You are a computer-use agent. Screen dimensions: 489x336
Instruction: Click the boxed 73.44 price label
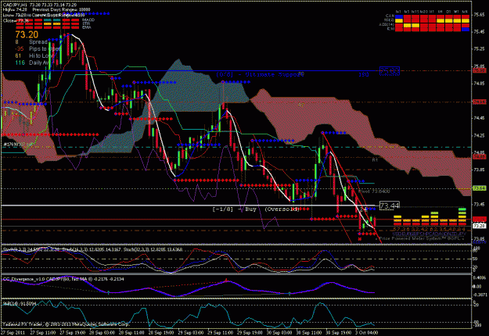coord(389,206)
